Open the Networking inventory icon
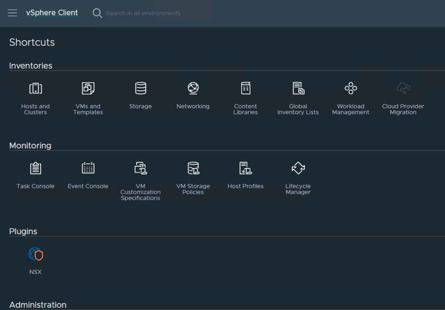The image size is (445, 310). [193, 88]
